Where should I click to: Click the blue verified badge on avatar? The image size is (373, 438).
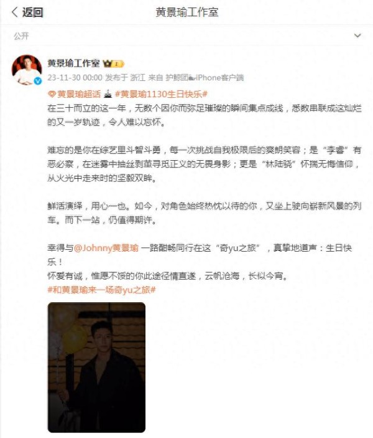[x=38, y=81]
